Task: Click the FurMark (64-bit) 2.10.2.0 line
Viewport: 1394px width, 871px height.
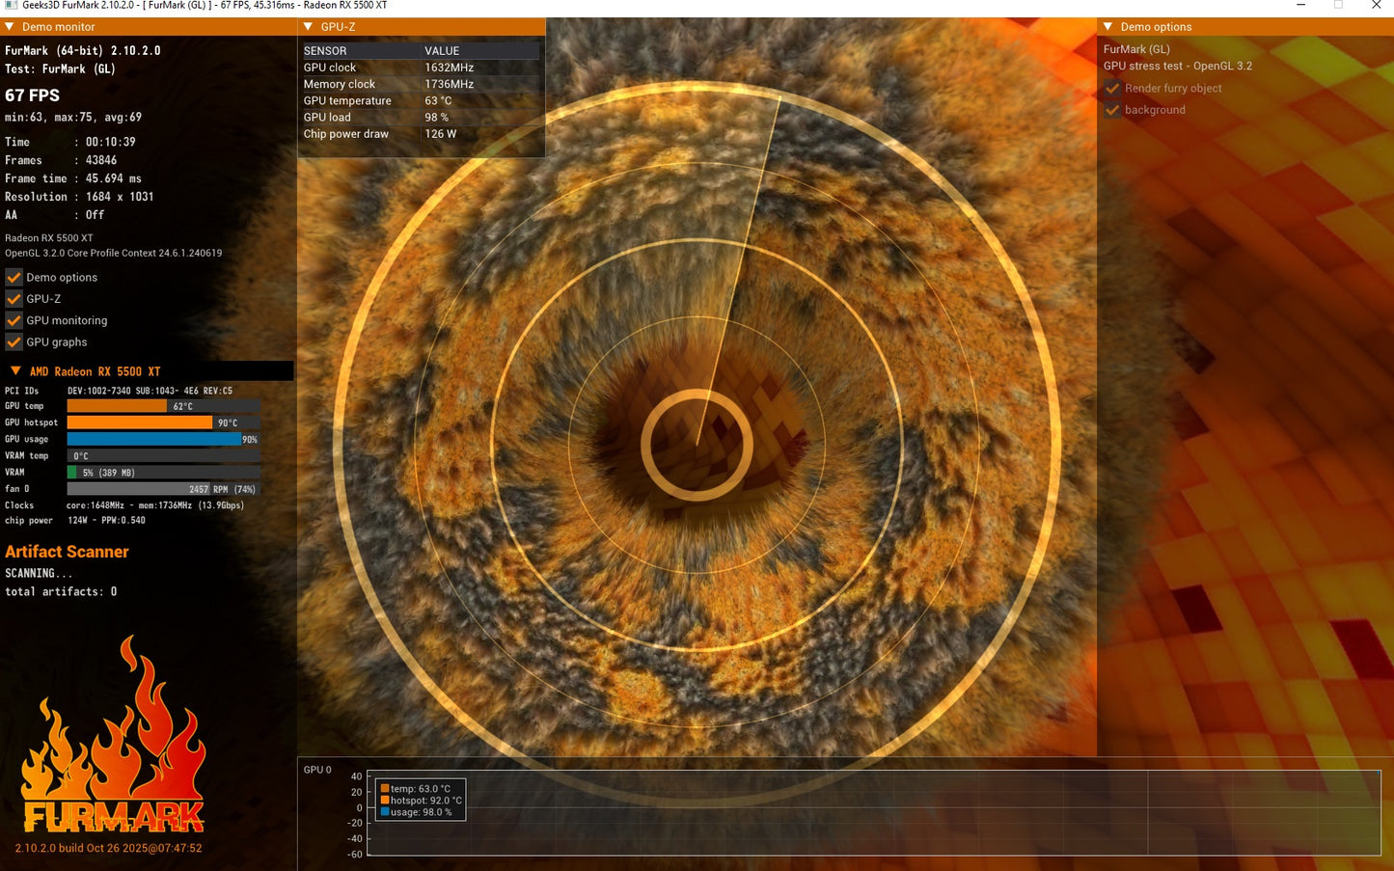Action: [x=83, y=50]
